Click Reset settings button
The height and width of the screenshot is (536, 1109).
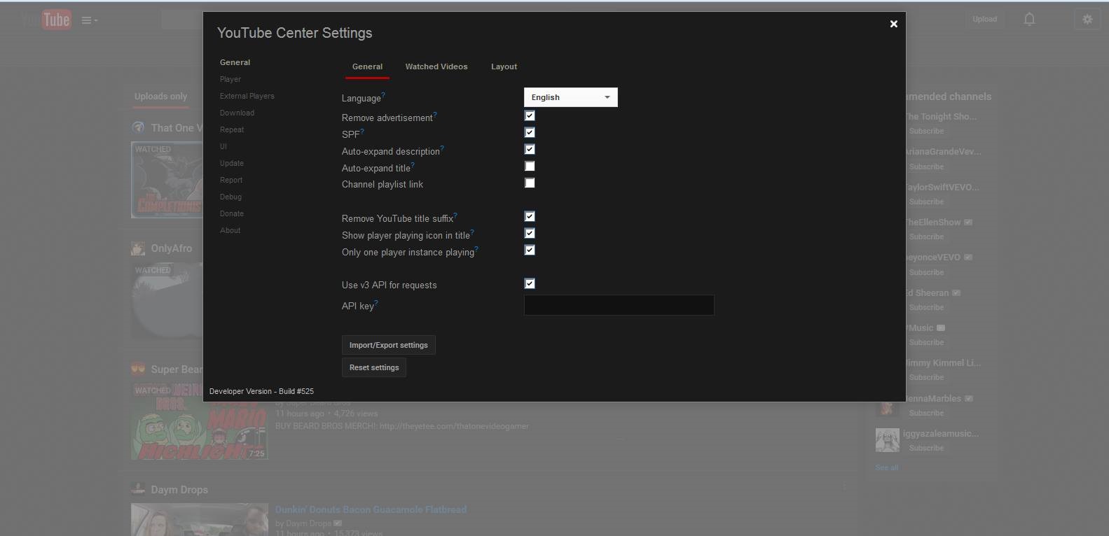(374, 367)
